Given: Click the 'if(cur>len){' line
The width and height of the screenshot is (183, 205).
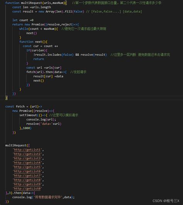Looking at the screenshot, I should click(x=37, y=50).
